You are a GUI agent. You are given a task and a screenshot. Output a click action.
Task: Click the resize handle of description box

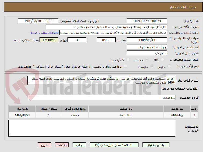(x=29, y=84)
